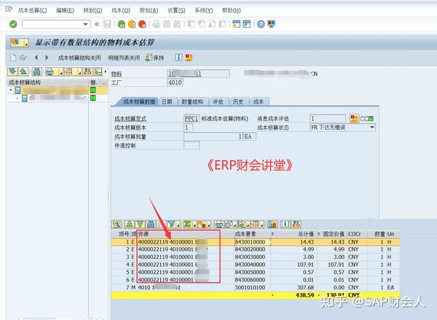Image resolution: width=437 pixels, height=320 pixels.
Task: Click the previous arrow in application toolbar
Action: click(x=36, y=58)
